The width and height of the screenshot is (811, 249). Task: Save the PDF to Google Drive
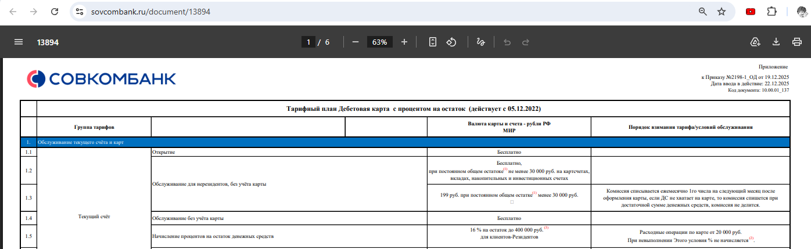click(755, 42)
